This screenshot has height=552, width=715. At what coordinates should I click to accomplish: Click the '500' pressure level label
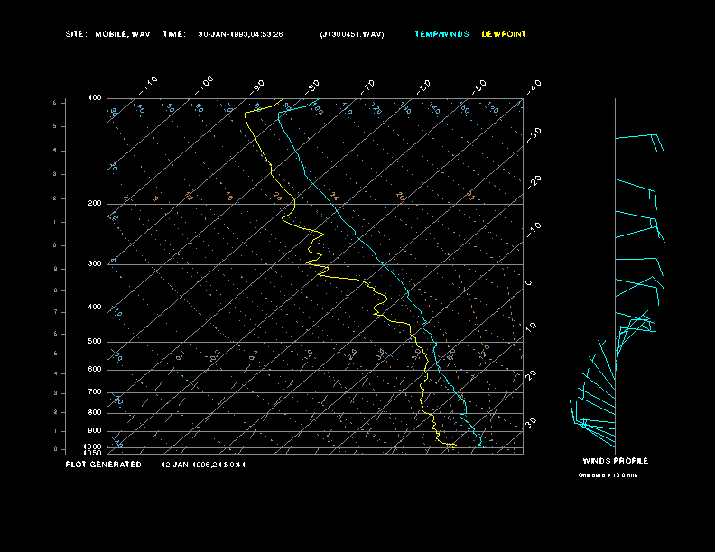95,341
